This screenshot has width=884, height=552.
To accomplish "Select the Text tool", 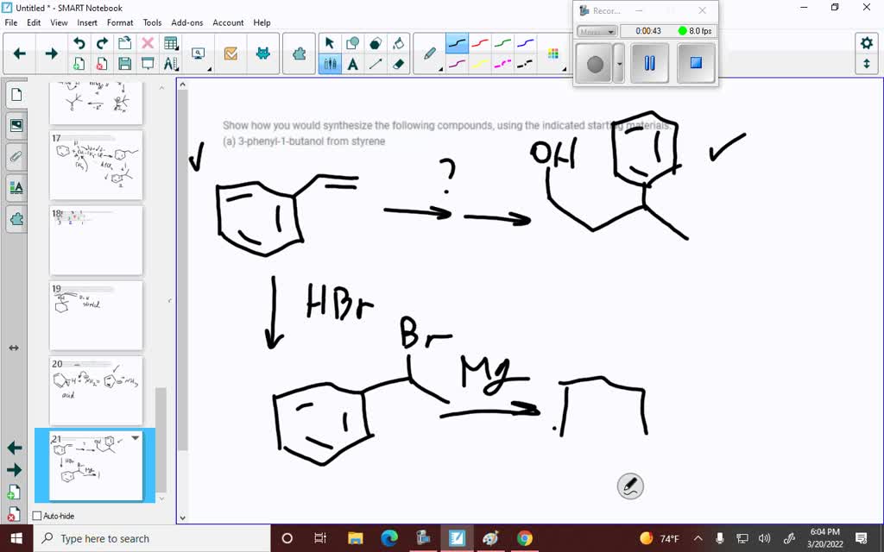I will point(353,63).
